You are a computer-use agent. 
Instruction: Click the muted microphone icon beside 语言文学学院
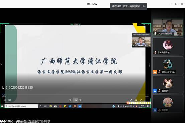coord(159,72)
